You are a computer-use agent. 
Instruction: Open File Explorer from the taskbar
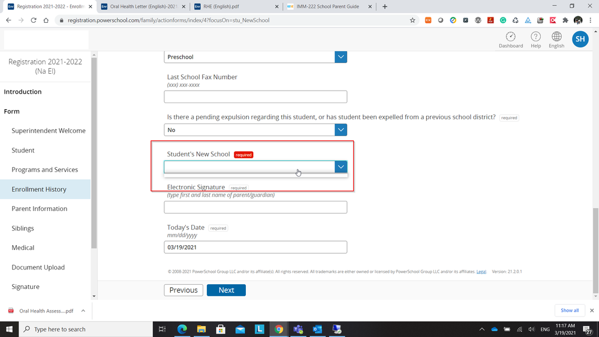pyautogui.click(x=201, y=329)
